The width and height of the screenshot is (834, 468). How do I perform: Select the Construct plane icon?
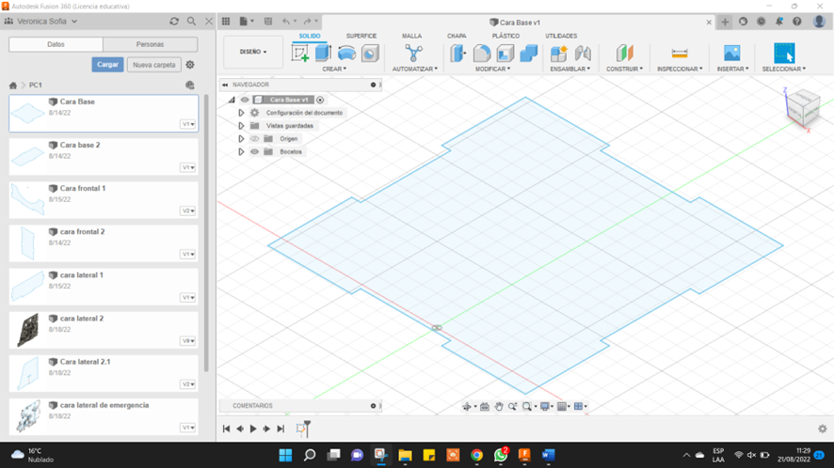[625, 54]
